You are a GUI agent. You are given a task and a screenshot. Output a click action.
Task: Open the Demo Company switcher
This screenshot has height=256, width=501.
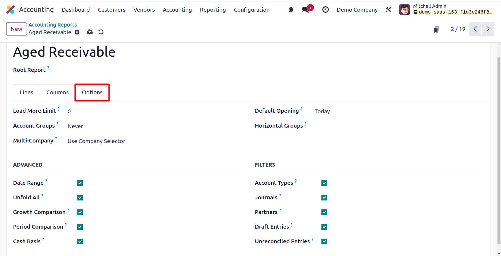357,10
